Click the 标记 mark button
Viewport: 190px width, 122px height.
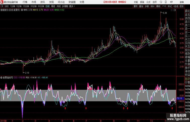[x=170, y=6]
